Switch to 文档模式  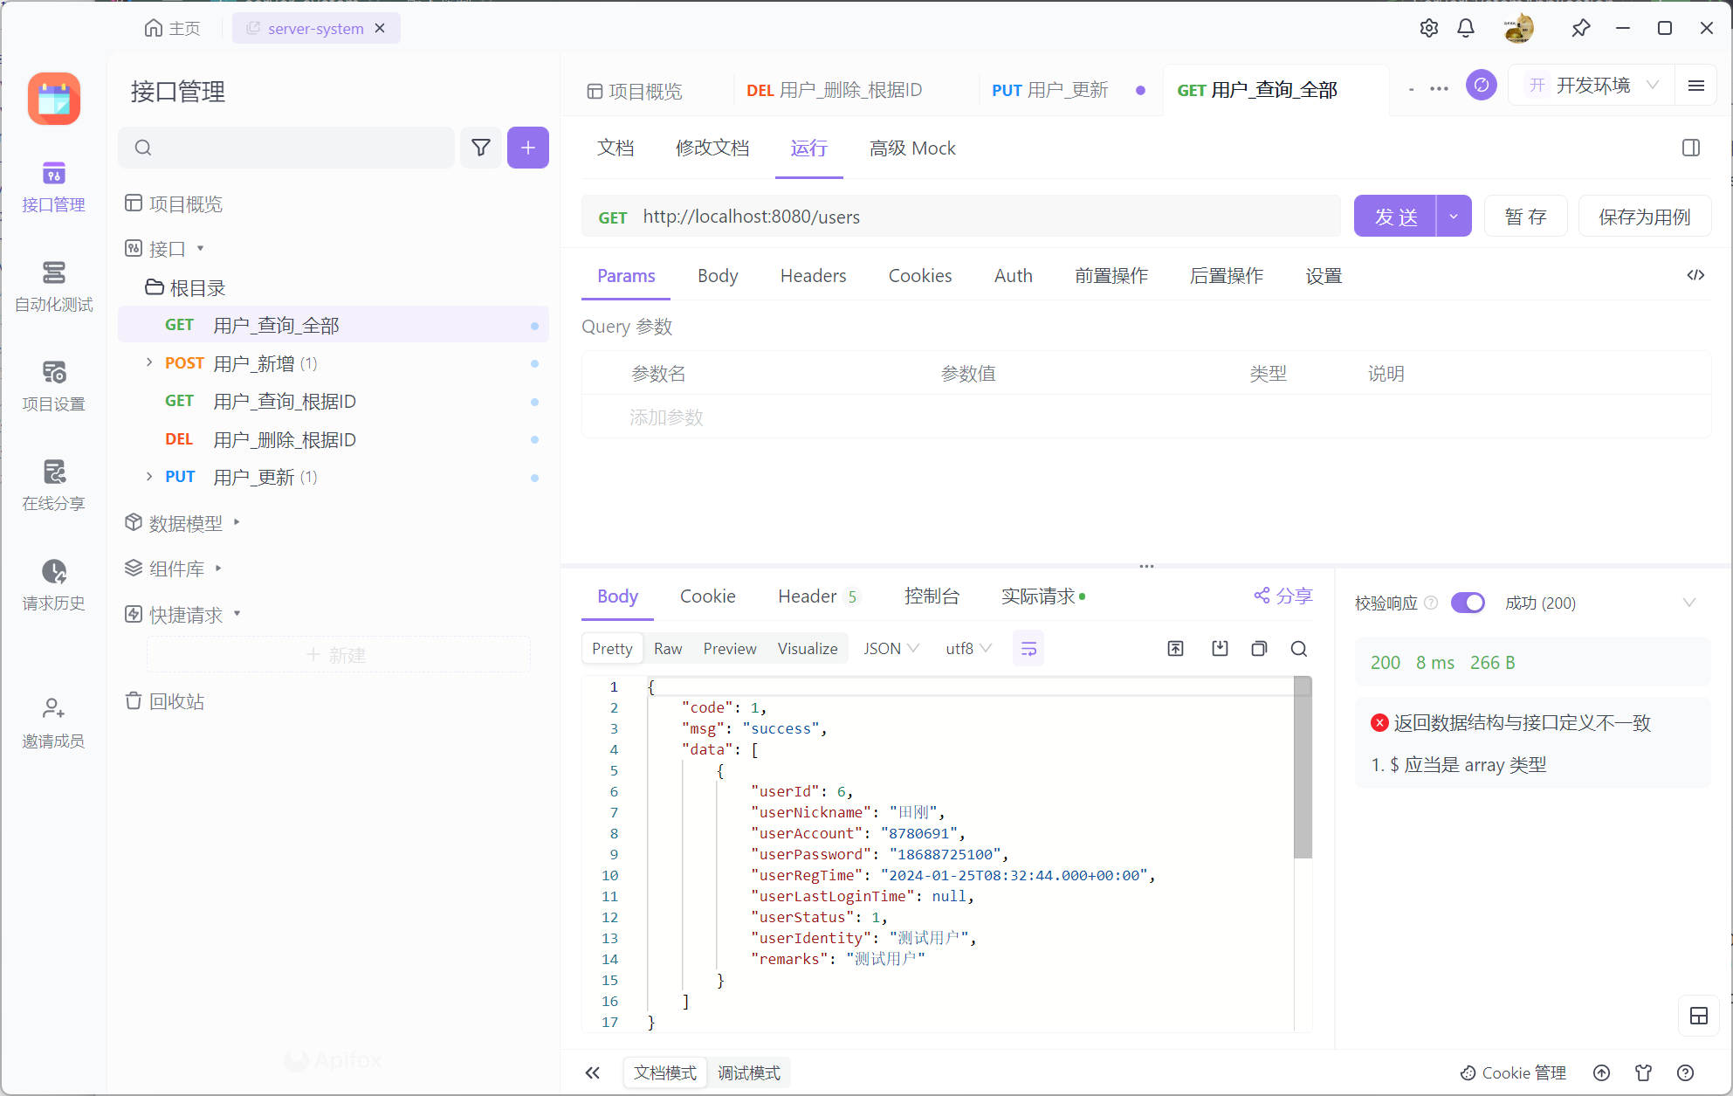(x=665, y=1072)
